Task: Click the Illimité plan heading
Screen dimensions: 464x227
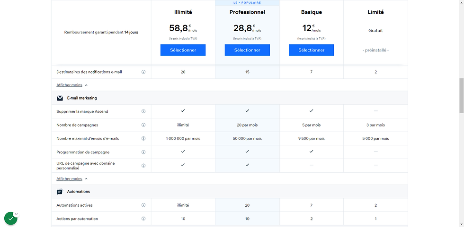Action: tap(183, 12)
